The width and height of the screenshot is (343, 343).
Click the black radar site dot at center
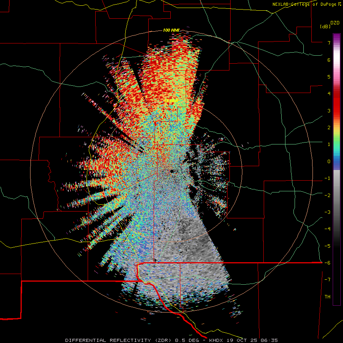point(172,171)
